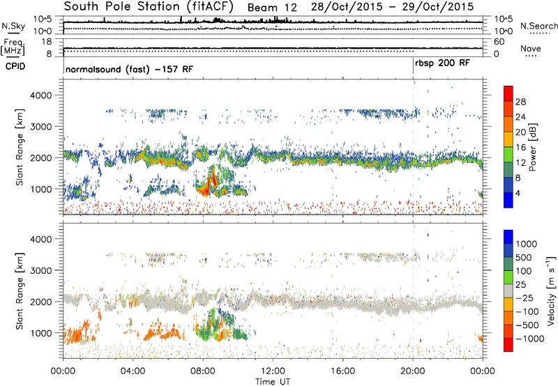Click the 'Slant Range [km]' label of the velocity panel
The image size is (558, 386).
point(20,291)
